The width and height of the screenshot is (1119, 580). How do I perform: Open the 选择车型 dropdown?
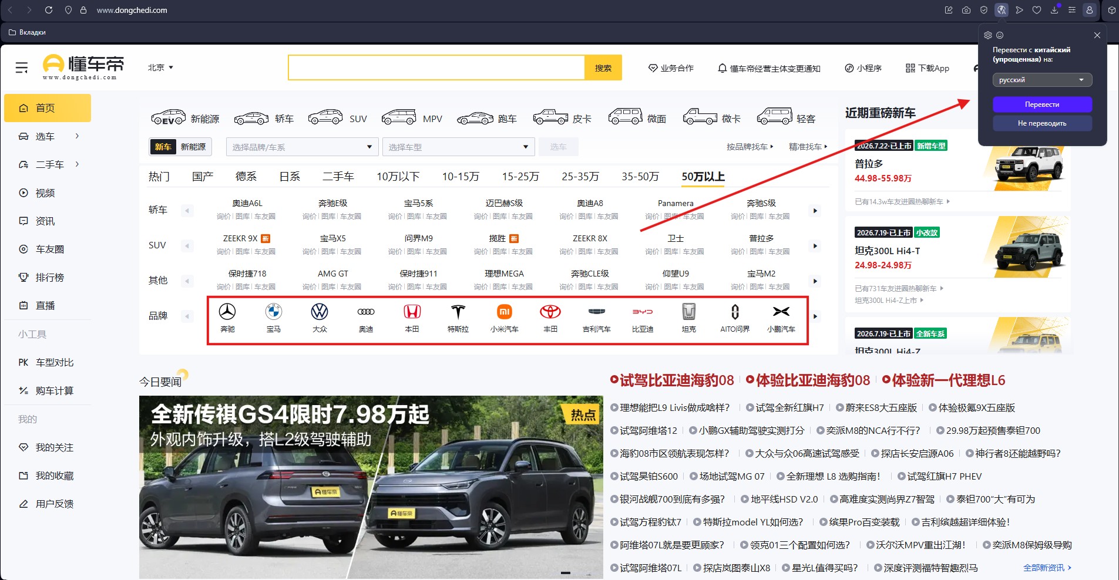pyautogui.click(x=458, y=147)
